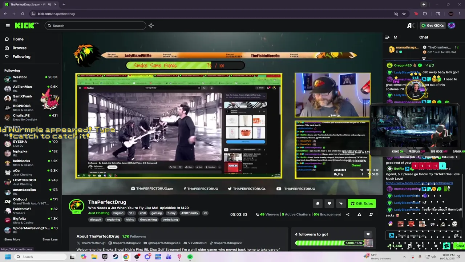Image resolution: width=465 pixels, height=262 pixels.
Task: Open browser extensions puzzle icon
Action: pyautogui.click(x=425, y=14)
